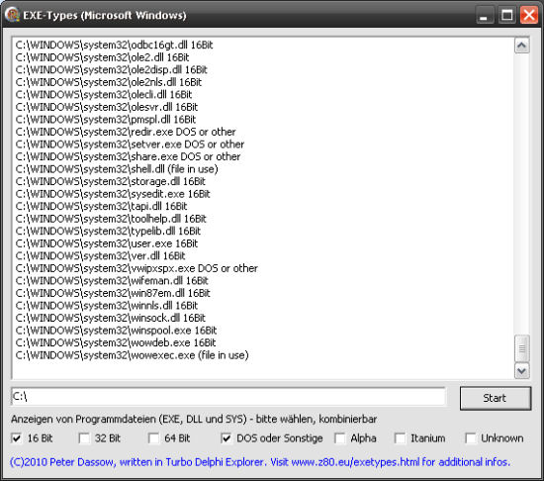
Task: Enable the Unknown checkbox
Action: 471,438
